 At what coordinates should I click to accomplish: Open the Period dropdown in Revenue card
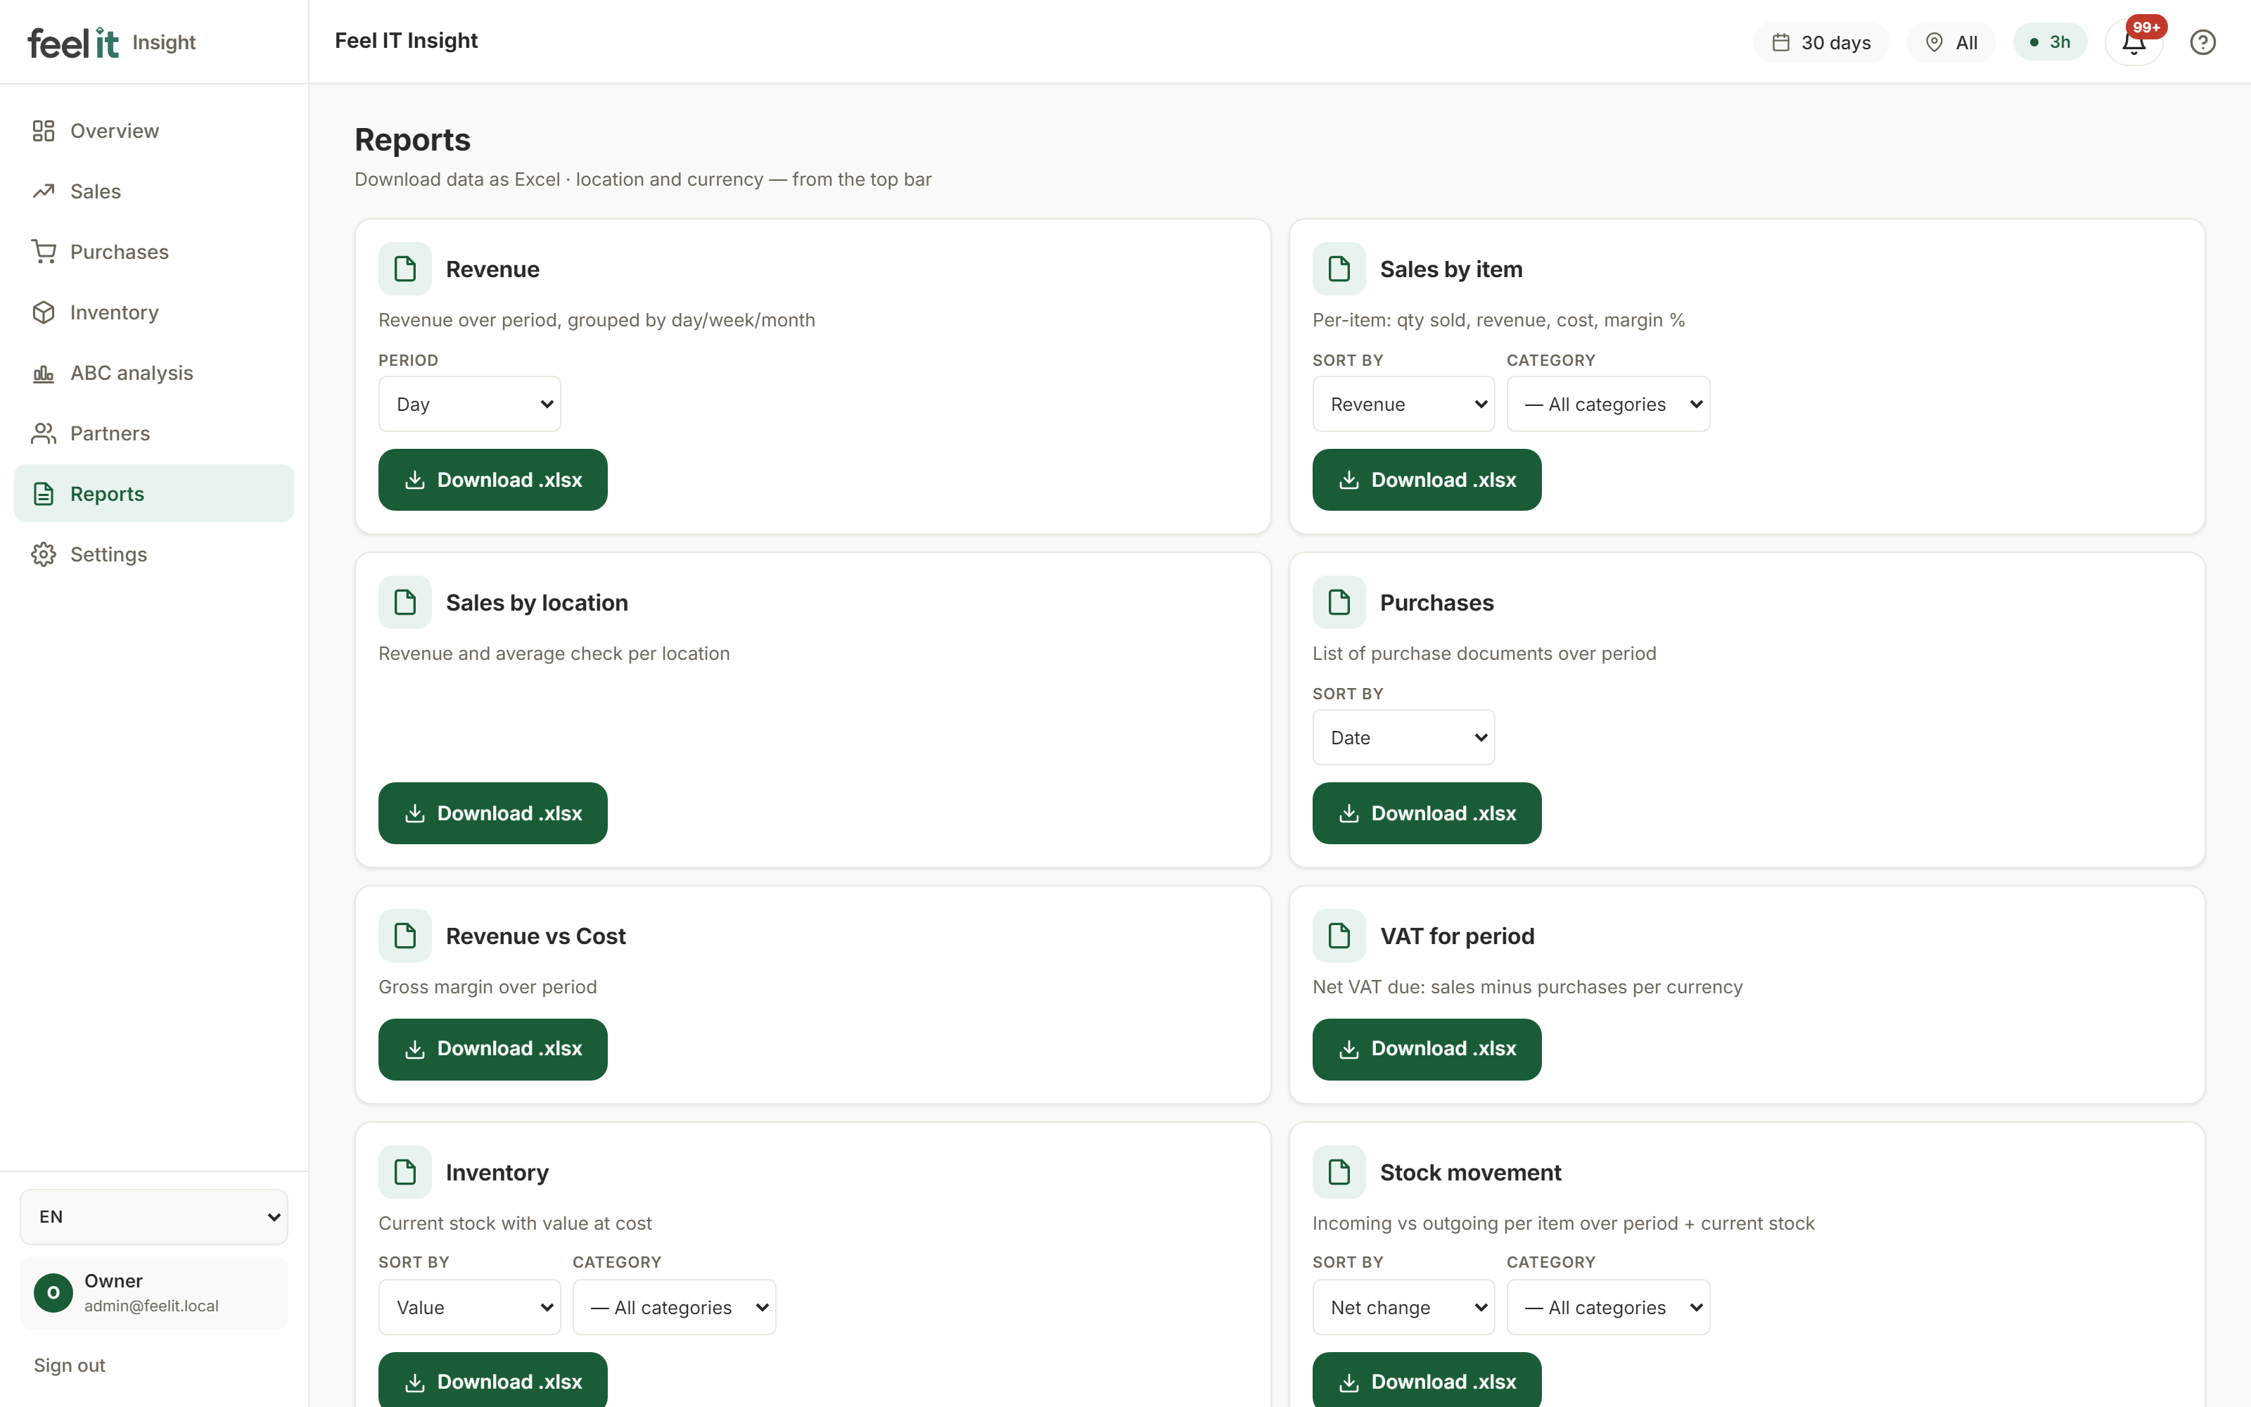(x=470, y=404)
